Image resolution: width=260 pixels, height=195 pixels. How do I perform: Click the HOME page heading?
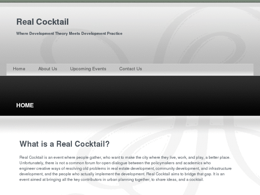click(x=25, y=105)
